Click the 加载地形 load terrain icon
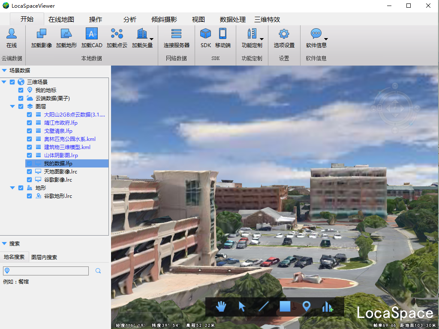This screenshot has height=329, width=439. coord(66,33)
